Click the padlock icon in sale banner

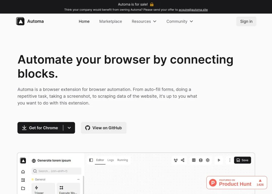(x=152, y=4)
